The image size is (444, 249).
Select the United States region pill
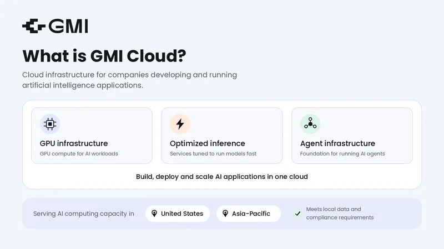(x=178, y=214)
